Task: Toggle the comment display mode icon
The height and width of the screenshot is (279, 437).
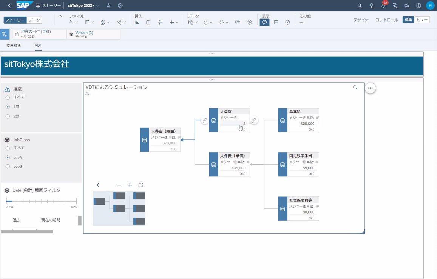Action: click(x=264, y=22)
